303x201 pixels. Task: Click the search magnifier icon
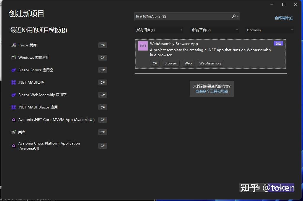[234, 17]
